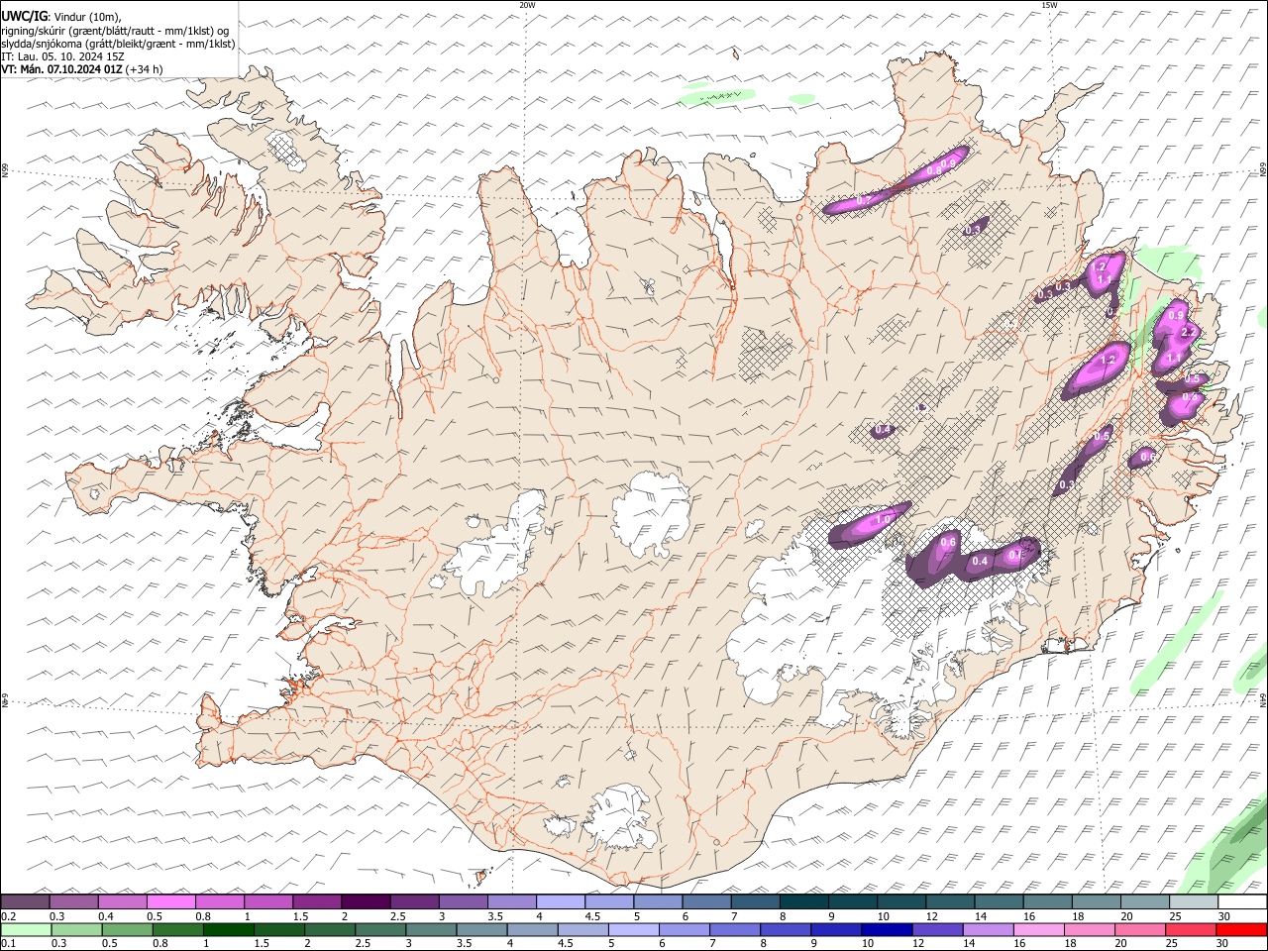The height and width of the screenshot is (951, 1268).
Task: Choose the green swatch starting at 0.8 in lower legend
Action: click(178, 930)
